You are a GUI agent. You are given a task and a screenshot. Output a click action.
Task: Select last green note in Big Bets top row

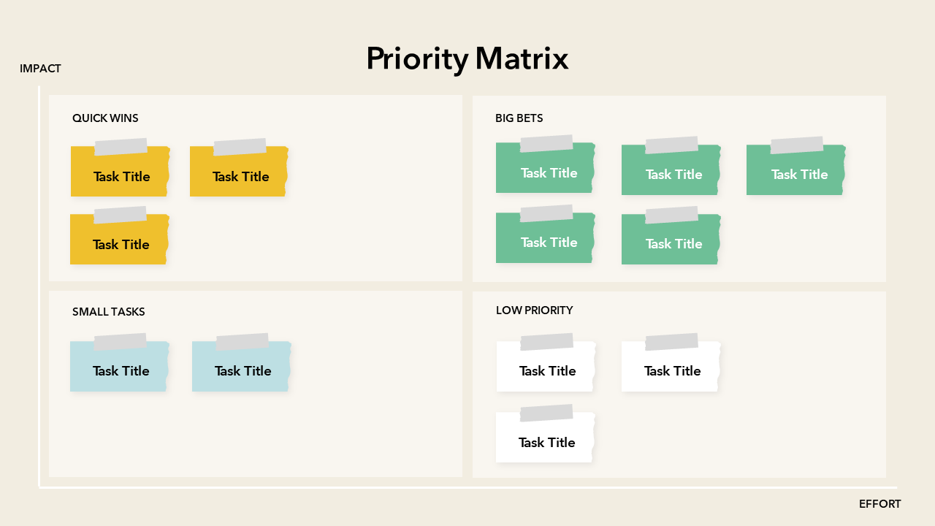point(796,173)
